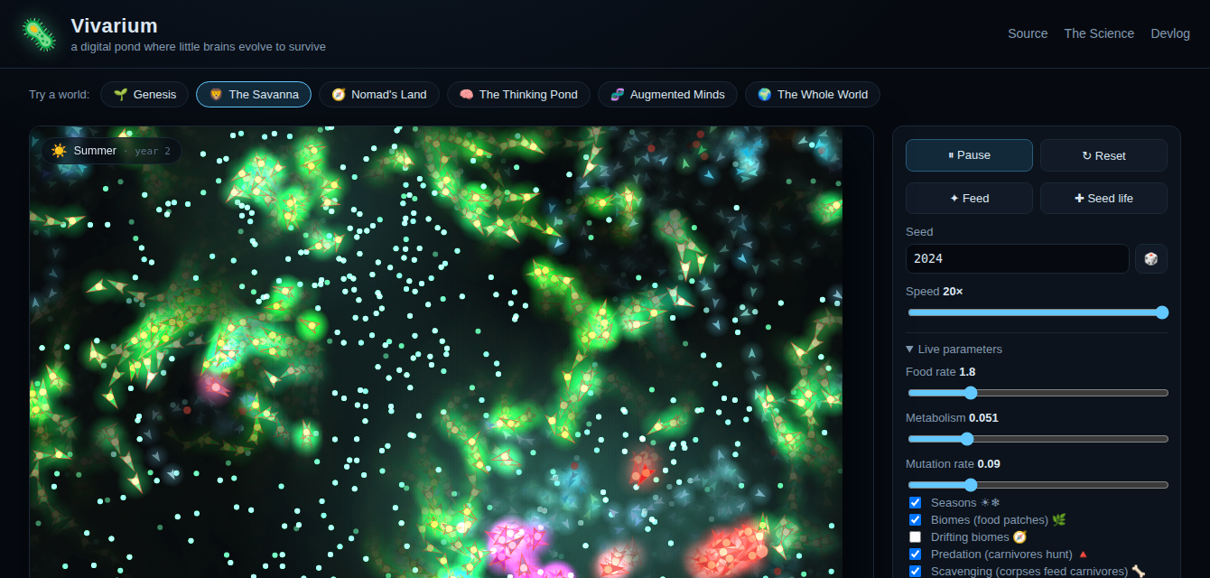
Task: Select The Savanna world preset
Action: [x=254, y=94]
